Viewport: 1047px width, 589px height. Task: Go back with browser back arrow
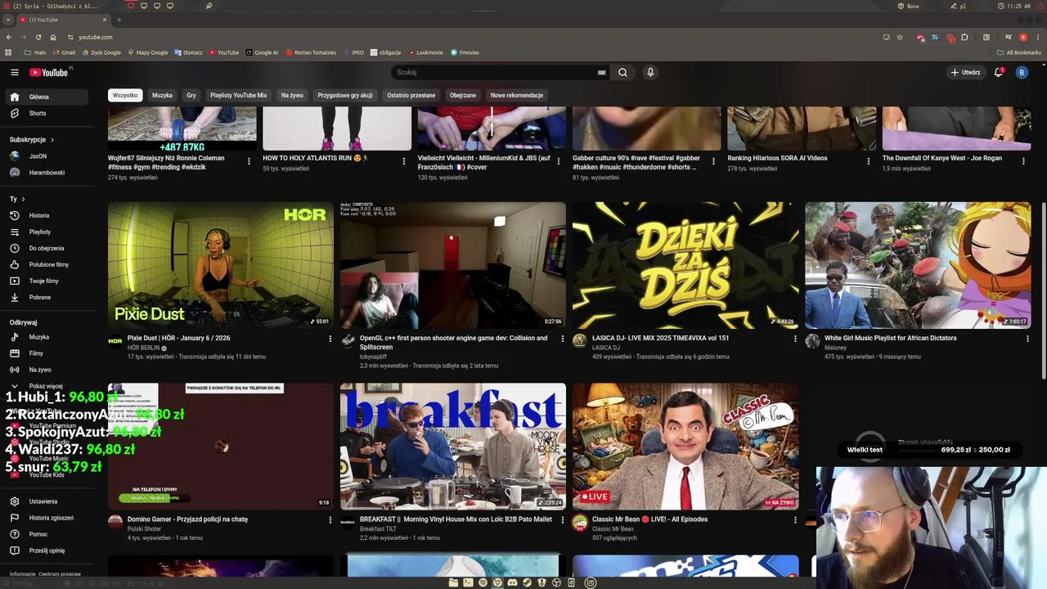[x=9, y=37]
